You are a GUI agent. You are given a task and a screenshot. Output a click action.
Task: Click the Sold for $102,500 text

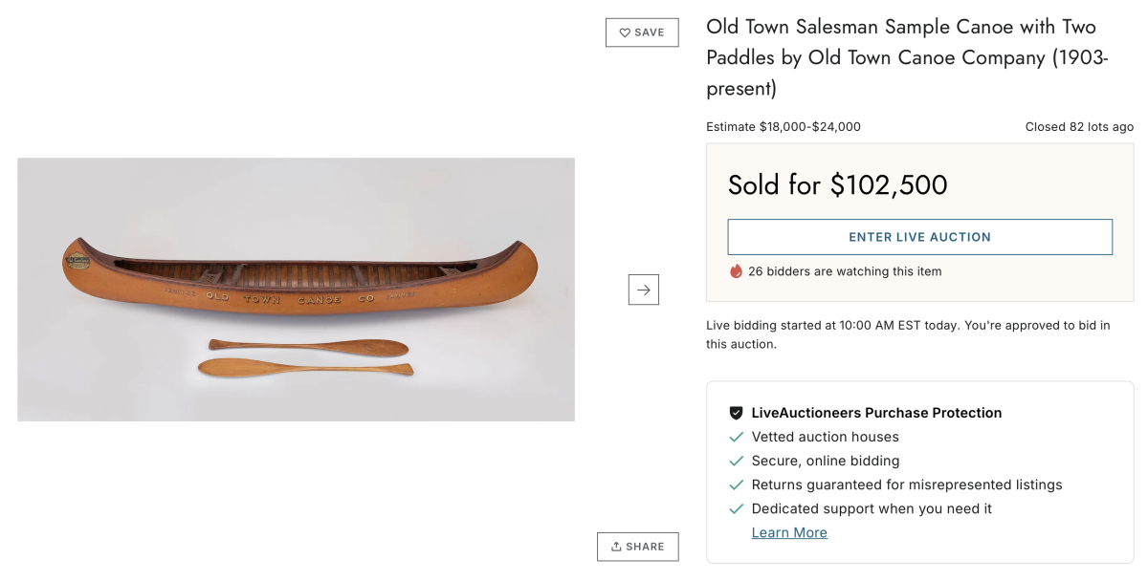click(837, 184)
